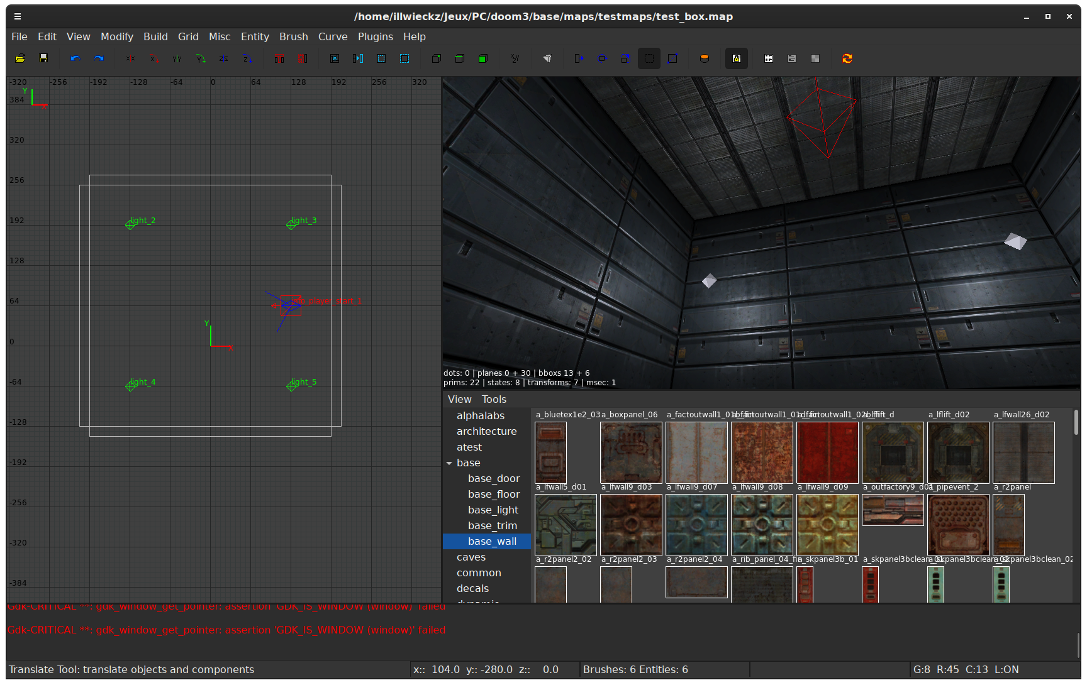
Task: Toggle the active dashed-square drag mode
Action: point(649,58)
